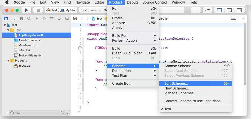
Task: Expand the Perform Action submenu
Action: 133,40
